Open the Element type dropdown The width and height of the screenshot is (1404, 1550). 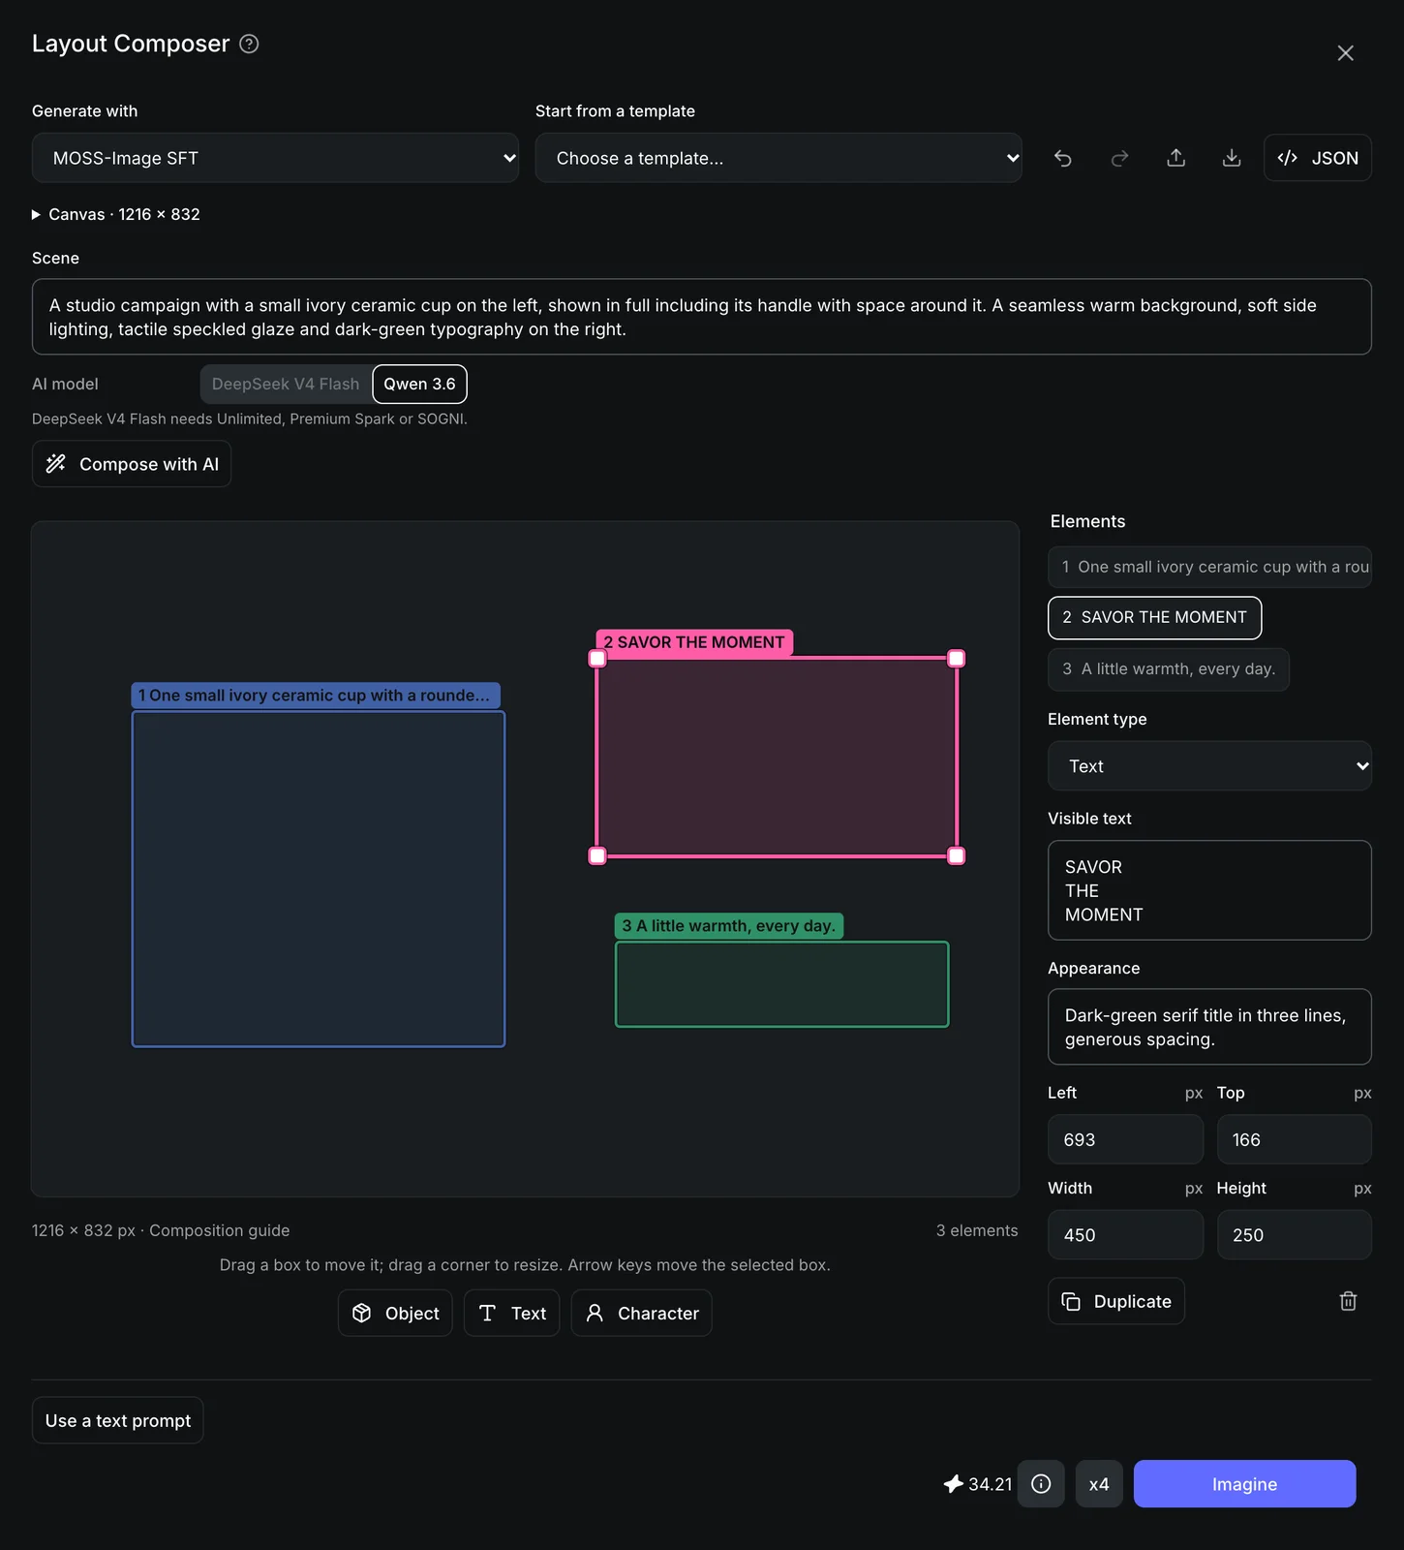click(1209, 766)
